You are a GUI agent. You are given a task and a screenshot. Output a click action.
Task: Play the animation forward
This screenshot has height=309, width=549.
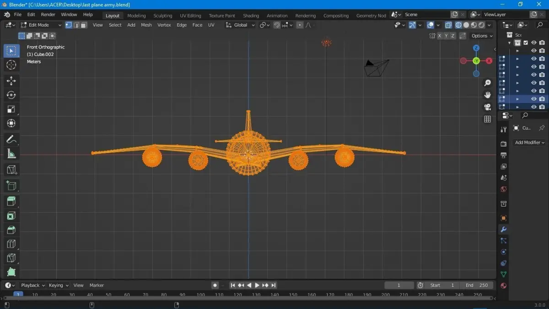pyautogui.click(x=257, y=285)
